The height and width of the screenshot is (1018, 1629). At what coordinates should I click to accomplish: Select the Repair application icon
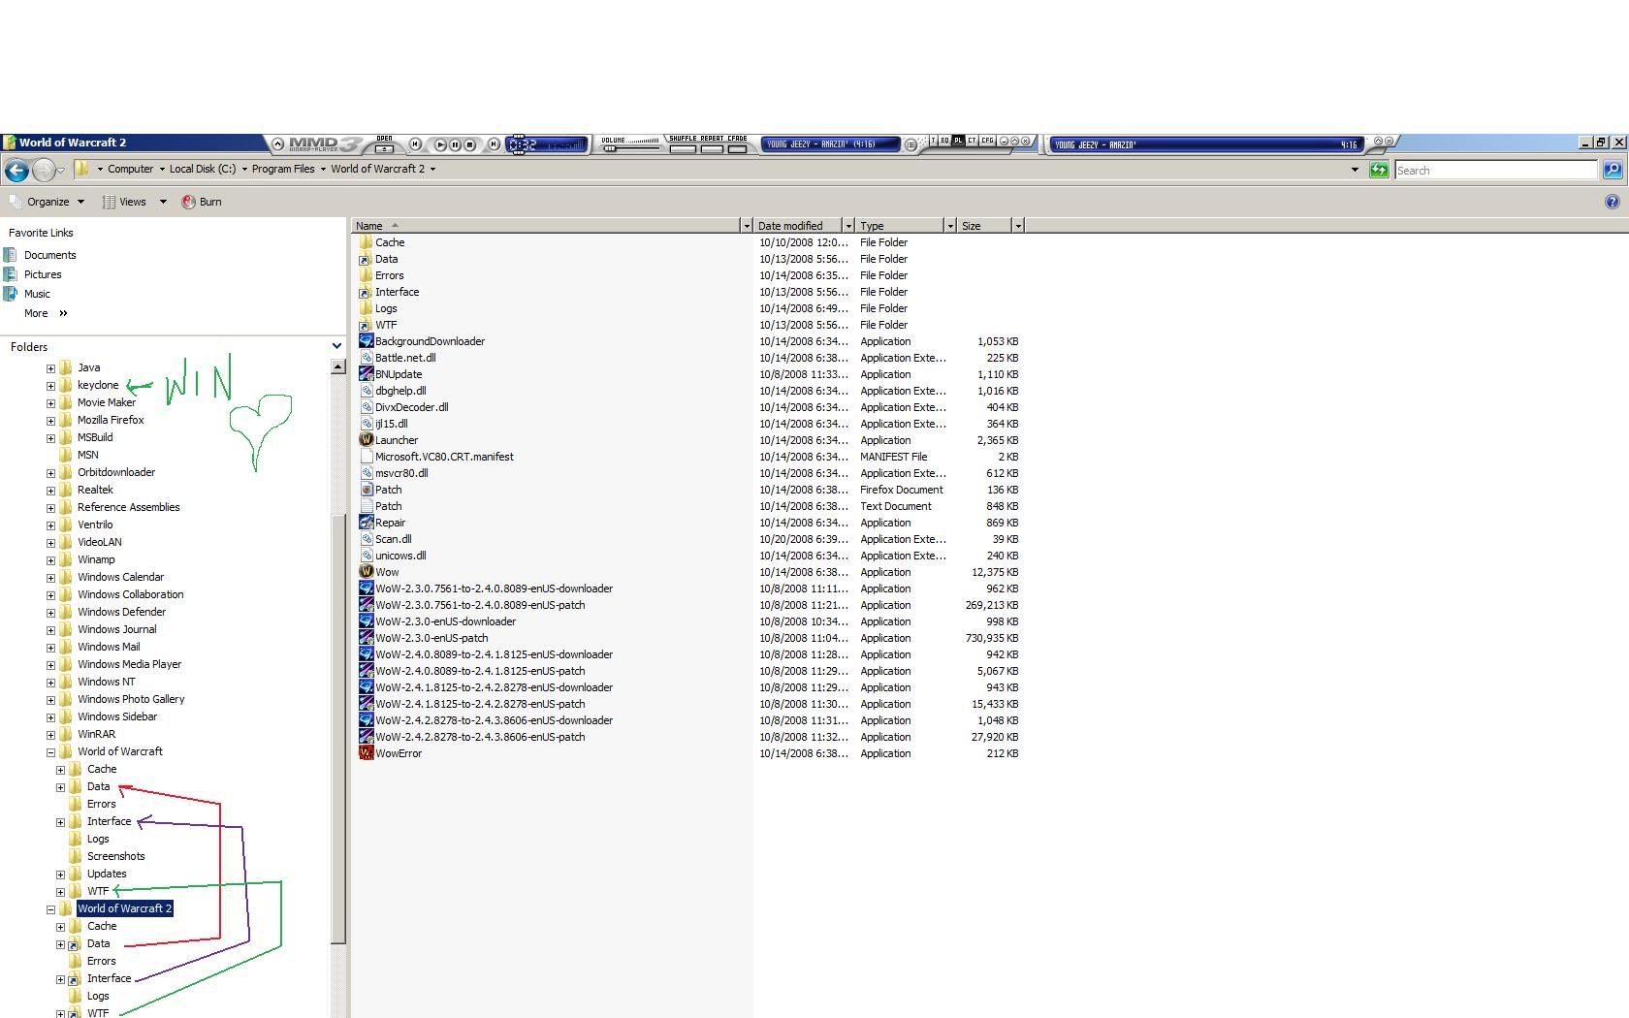(367, 523)
